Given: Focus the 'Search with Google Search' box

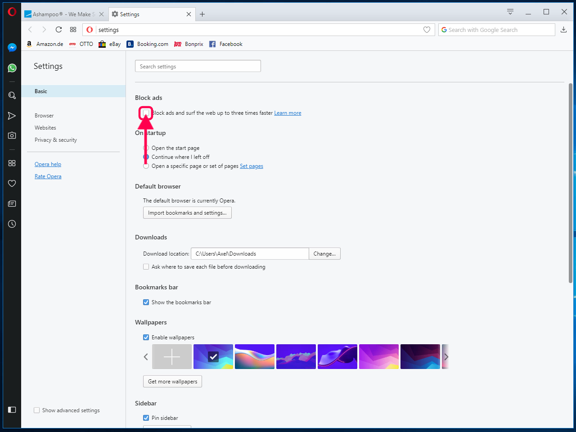Looking at the screenshot, I should [x=497, y=30].
